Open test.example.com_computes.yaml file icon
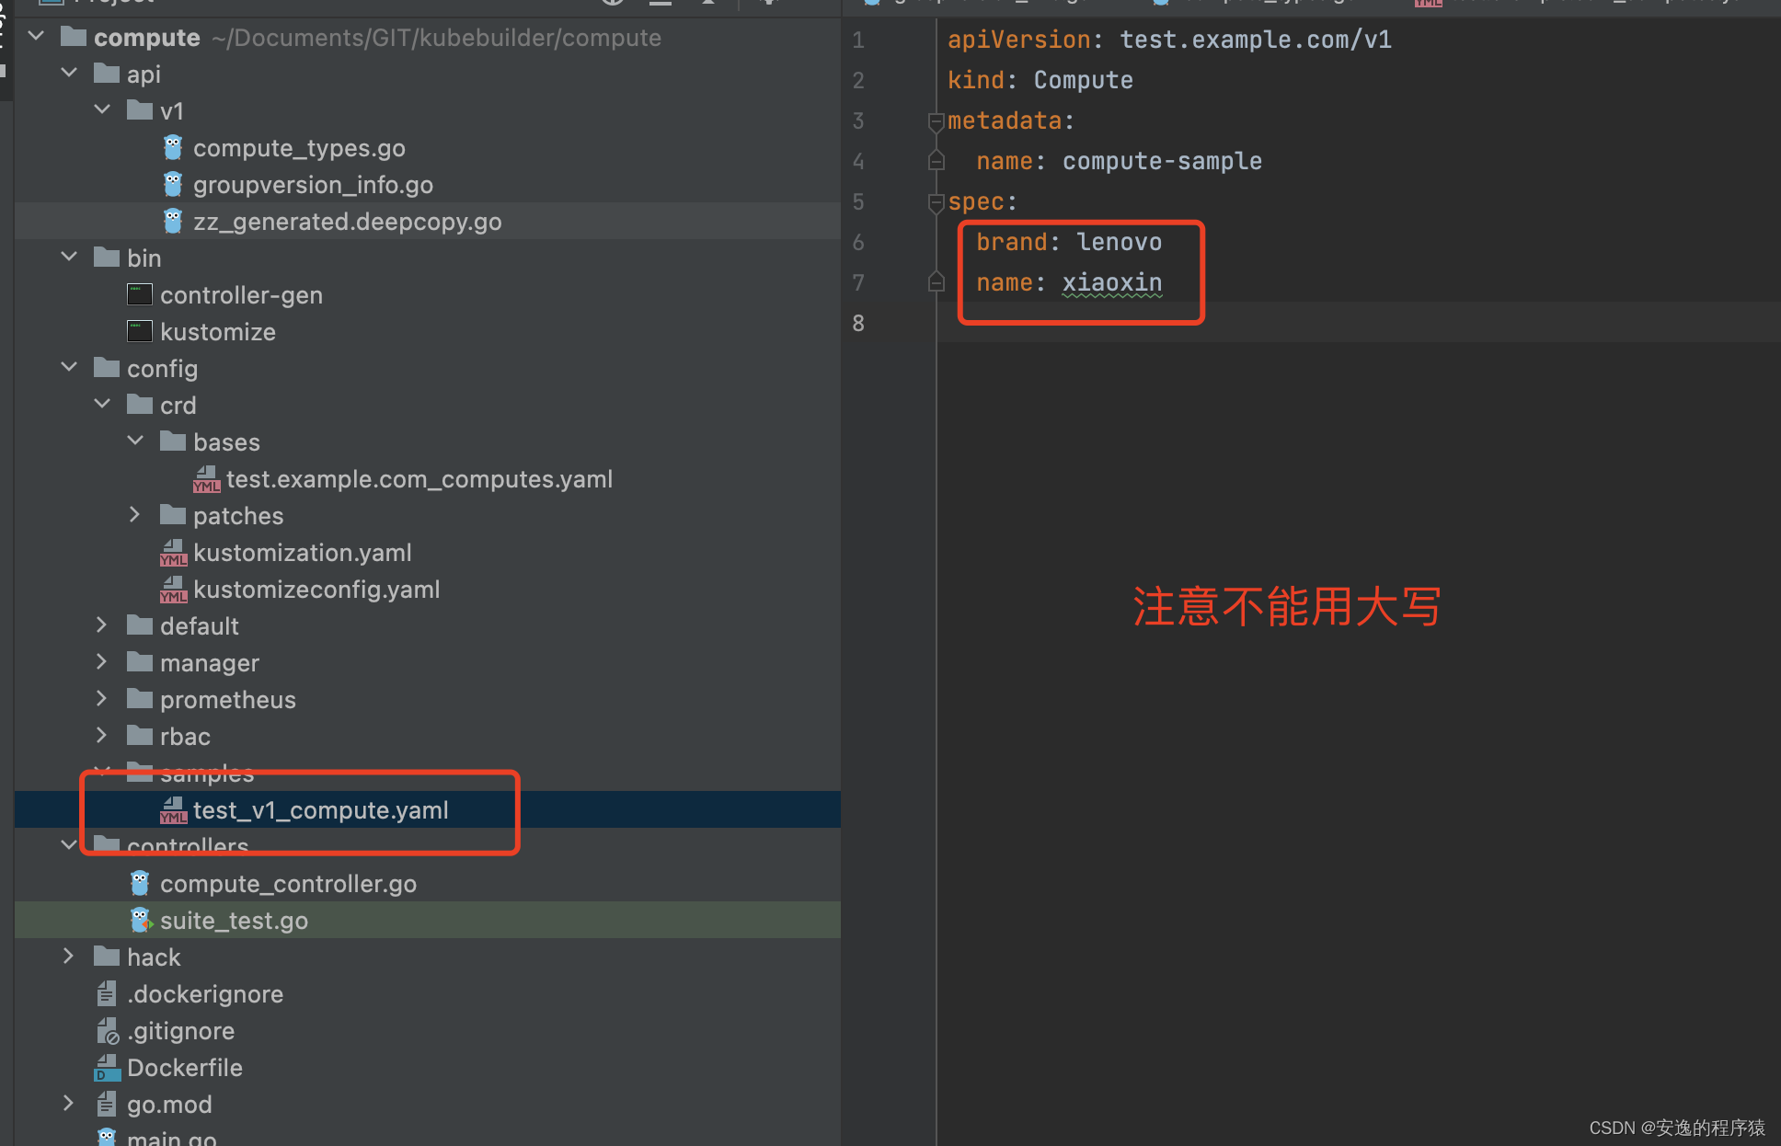 [206, 479]
